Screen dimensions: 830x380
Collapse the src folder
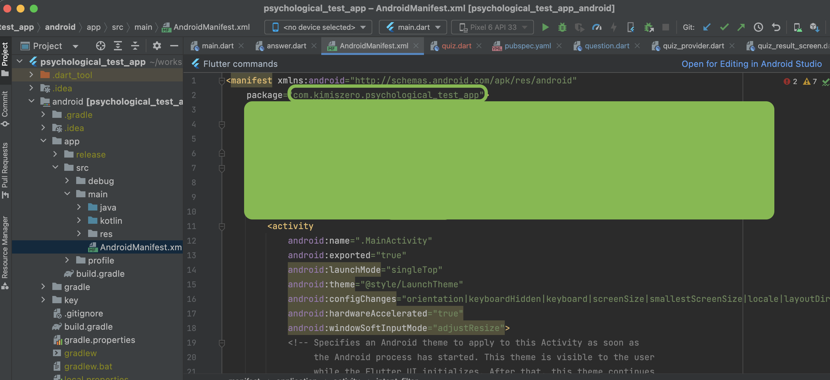click(55, 167)
